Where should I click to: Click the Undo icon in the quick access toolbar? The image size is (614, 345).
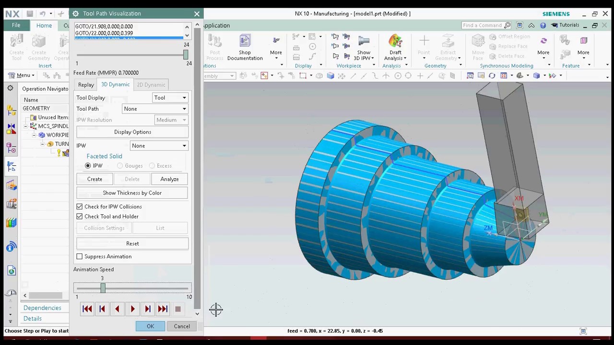(x=43, y=13)
